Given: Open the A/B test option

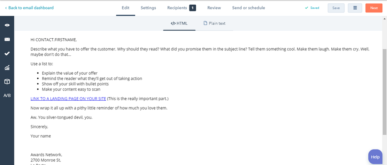Looking at the screenshot, I should click(x=7, y=96).
